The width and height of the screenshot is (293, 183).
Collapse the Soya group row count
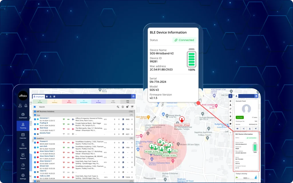[131, 115]
